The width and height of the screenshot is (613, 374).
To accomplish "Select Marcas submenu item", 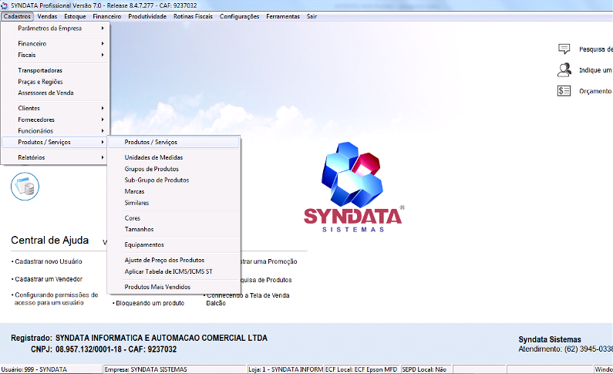I will pyautogui.click(x=173, y=191).
